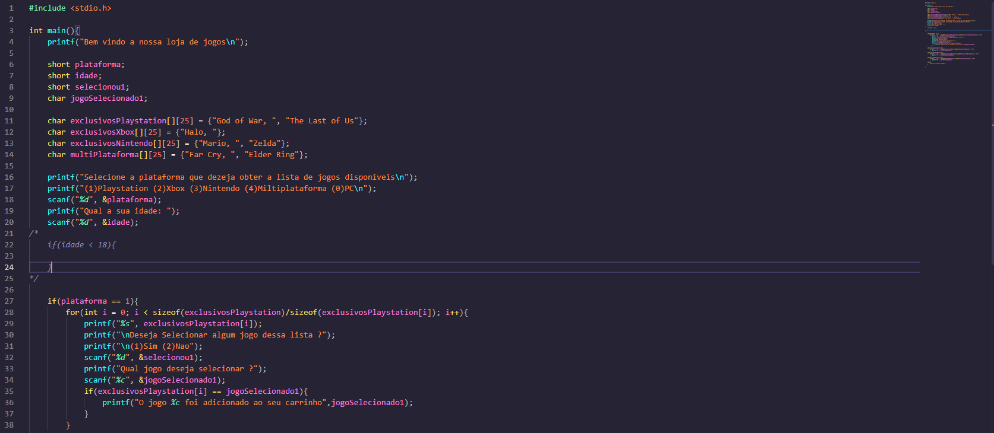Click idade in its short declaration

point(86,76)
